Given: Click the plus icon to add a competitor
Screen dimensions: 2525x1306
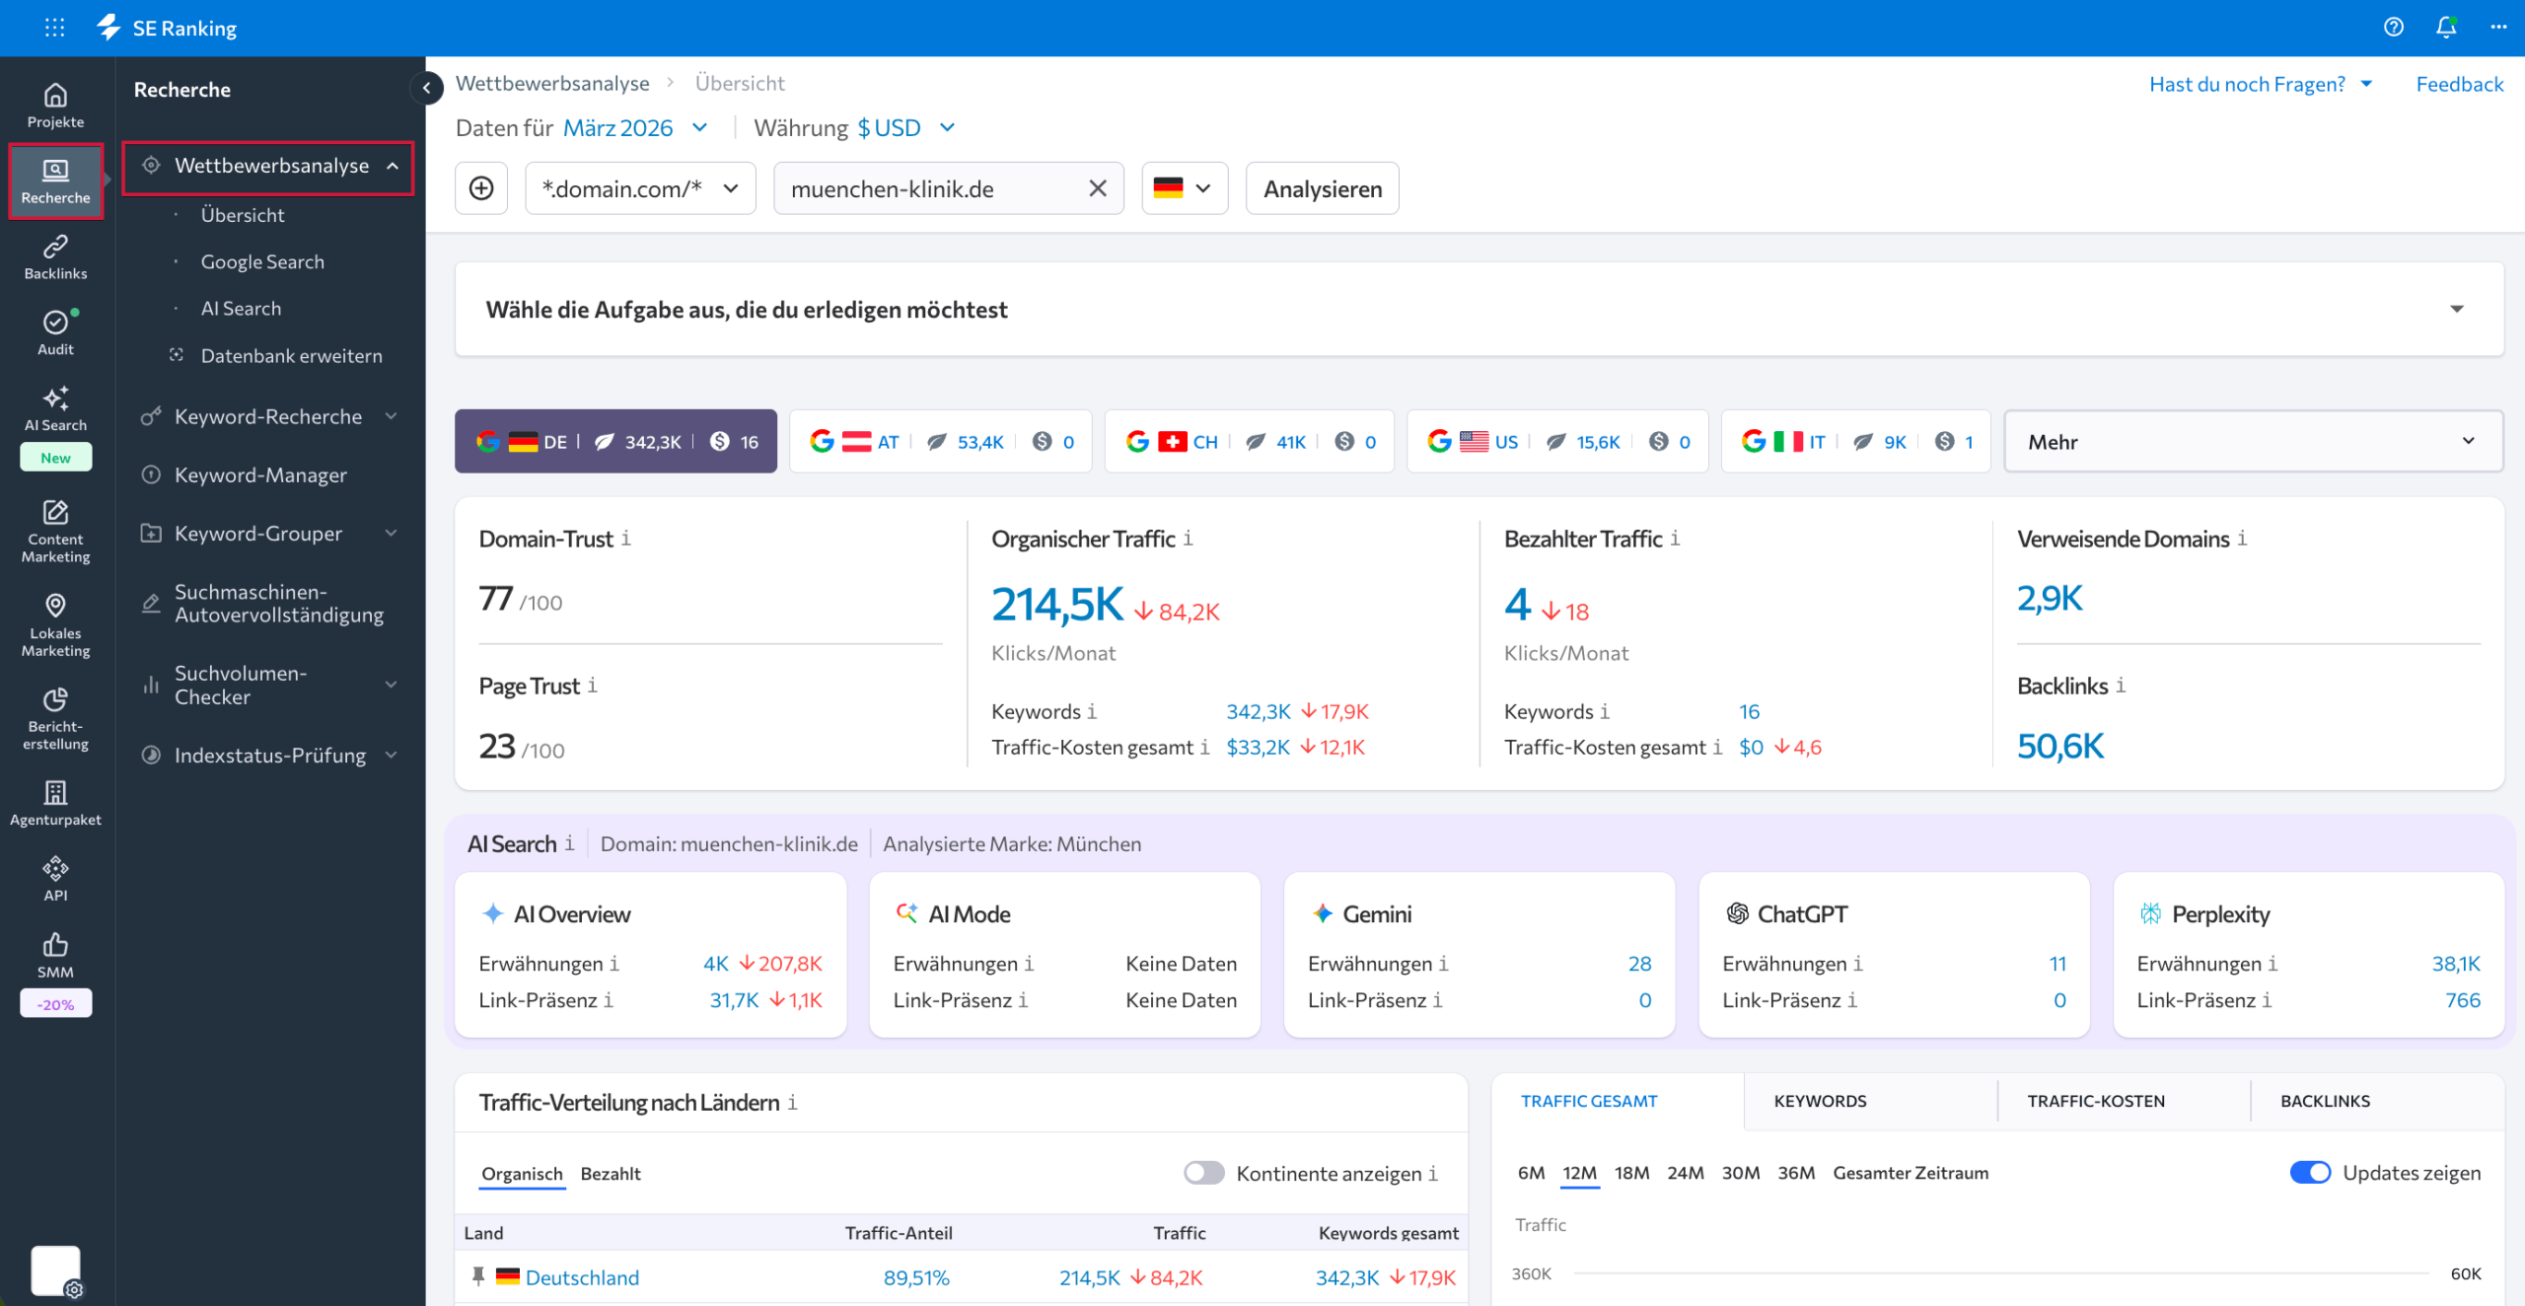Looking at the screenshot, I should (x=480, y=187).
